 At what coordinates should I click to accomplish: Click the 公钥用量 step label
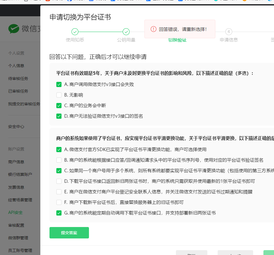click(126, 40)
